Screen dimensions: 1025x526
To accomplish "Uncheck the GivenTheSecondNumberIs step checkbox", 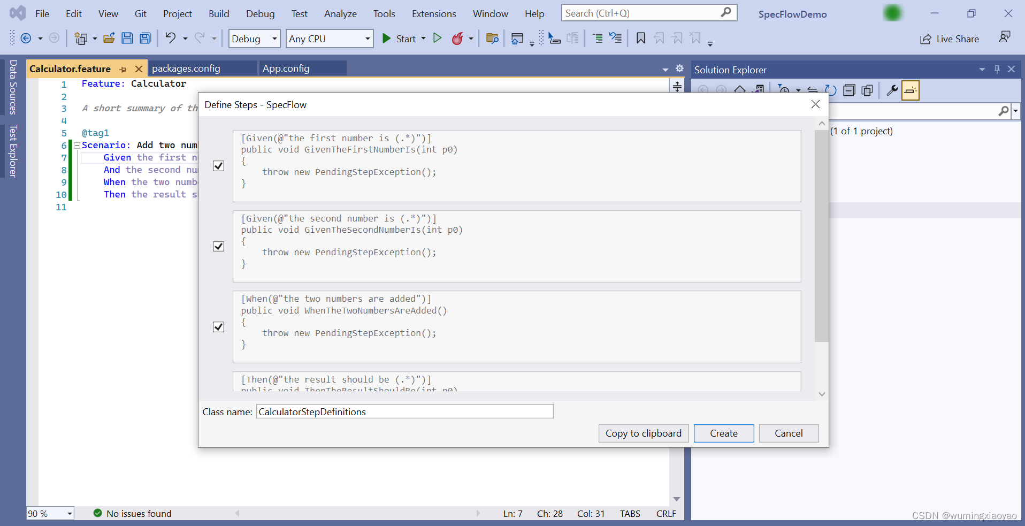I will pyautogui.click(x=218, y=246).
